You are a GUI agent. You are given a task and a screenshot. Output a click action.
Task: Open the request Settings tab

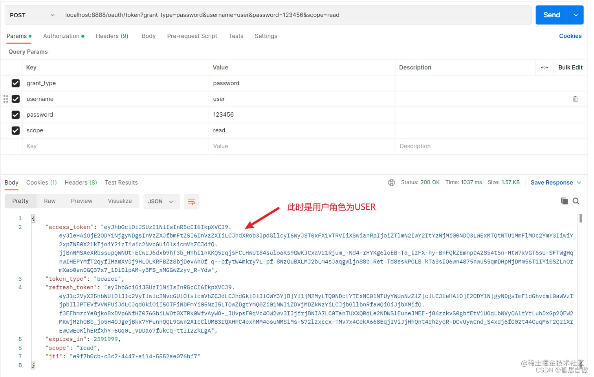[x=266, y=36]
